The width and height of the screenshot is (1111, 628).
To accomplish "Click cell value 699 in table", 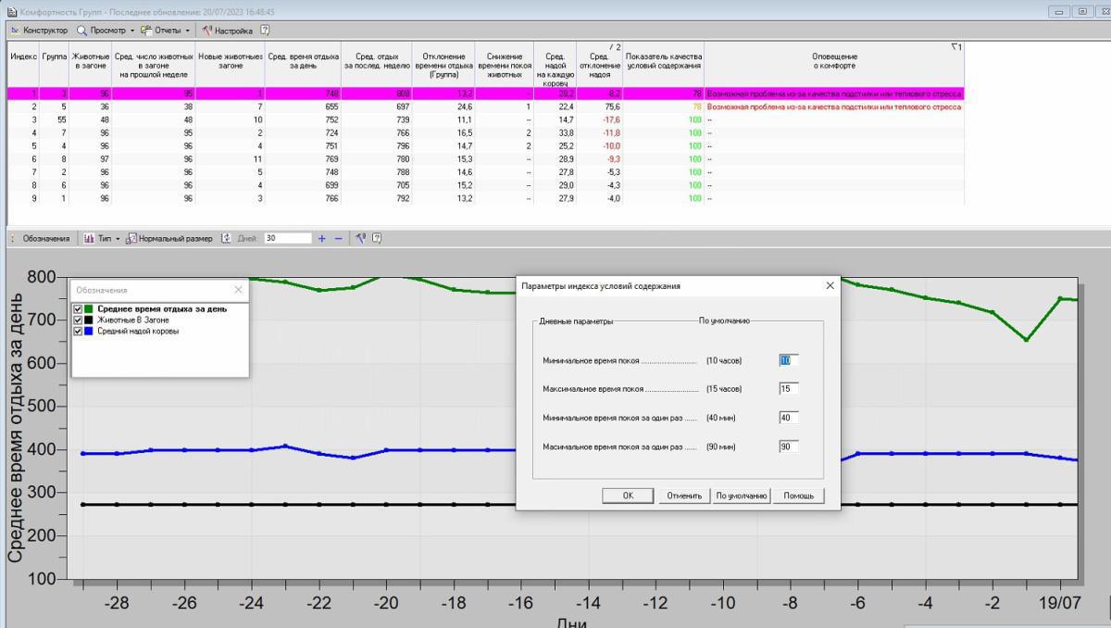I will coord(304,184).
